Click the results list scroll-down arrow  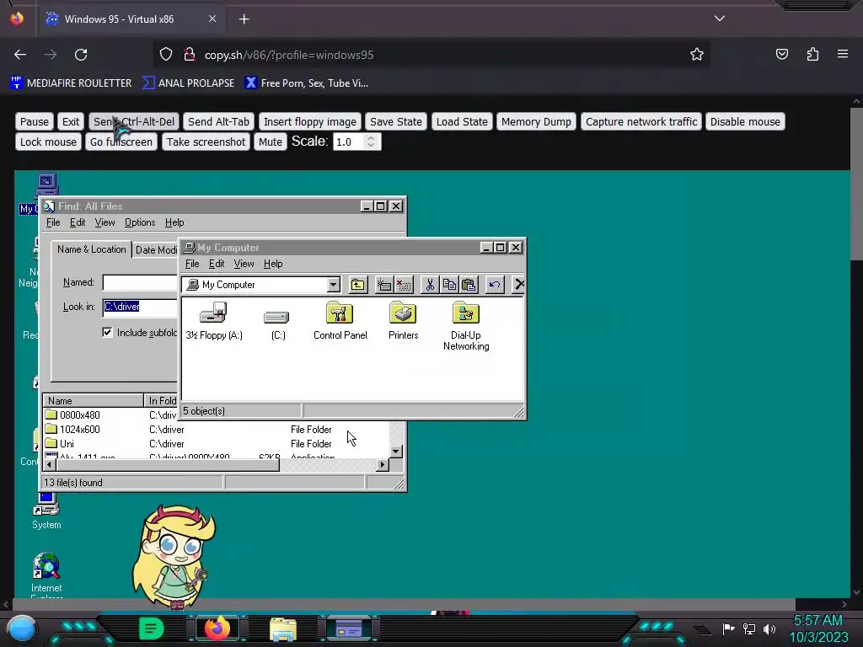pyautogui.click(x=396, y=452)
